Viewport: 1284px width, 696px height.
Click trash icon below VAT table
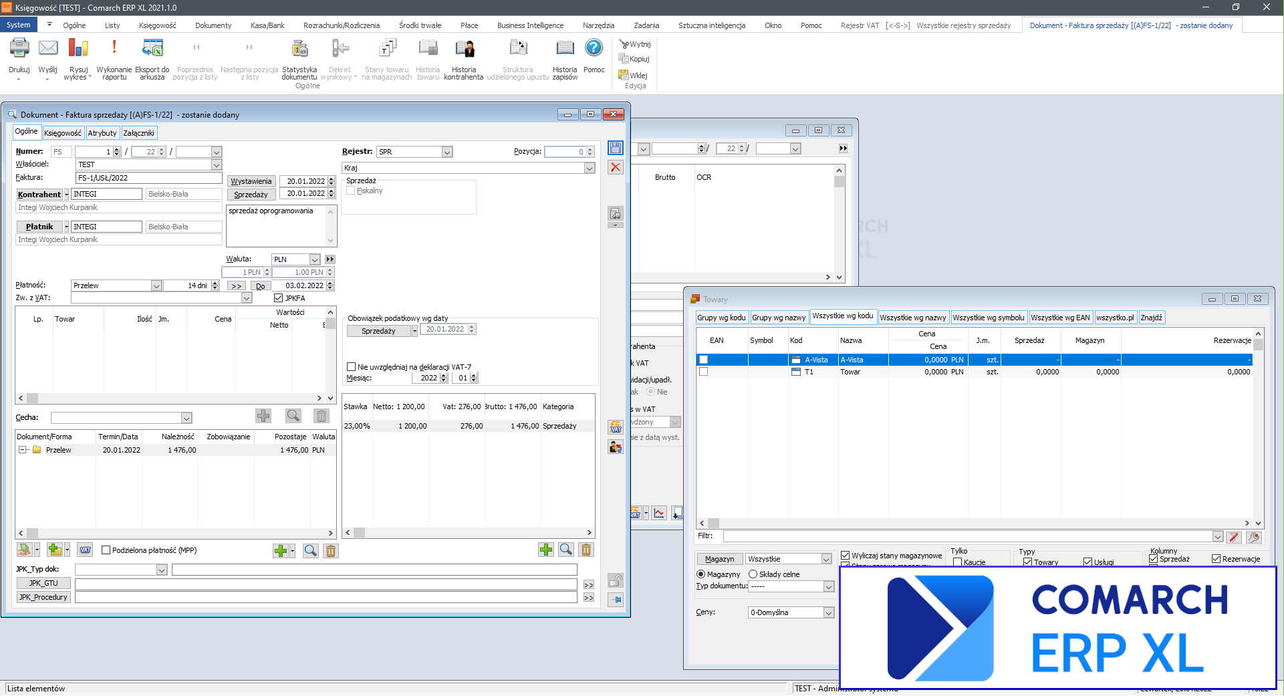click(x=586, y=550)
